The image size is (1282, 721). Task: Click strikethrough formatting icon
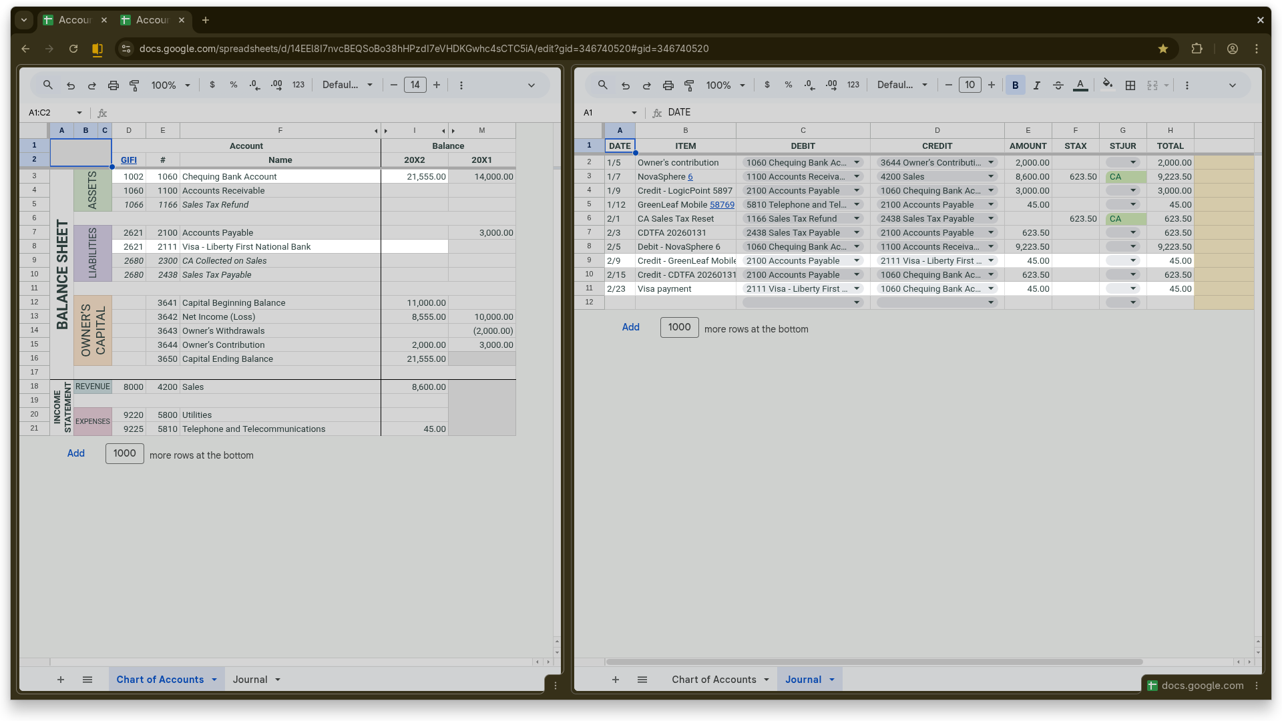(x=1058, y=85)
